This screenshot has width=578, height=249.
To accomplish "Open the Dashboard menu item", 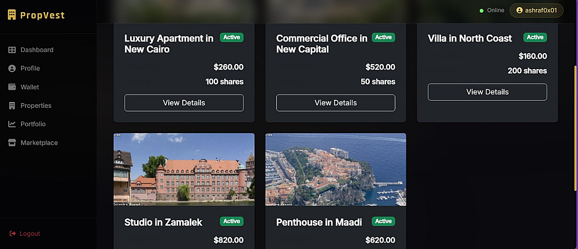I will click(x=37, y=50).
